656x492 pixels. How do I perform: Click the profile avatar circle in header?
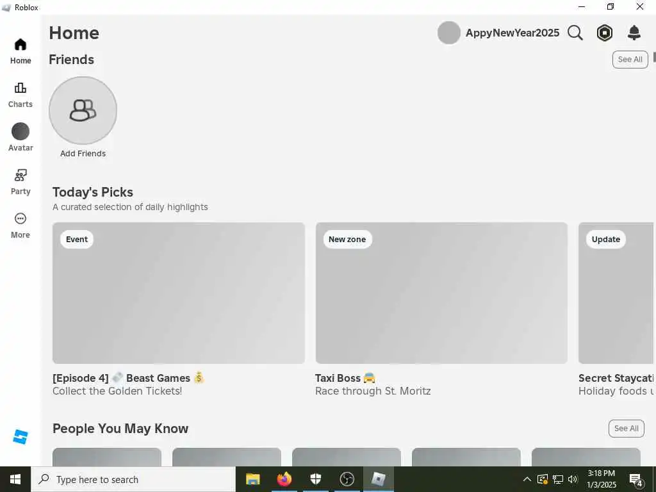pyautogui.click(x=449, y=33)
